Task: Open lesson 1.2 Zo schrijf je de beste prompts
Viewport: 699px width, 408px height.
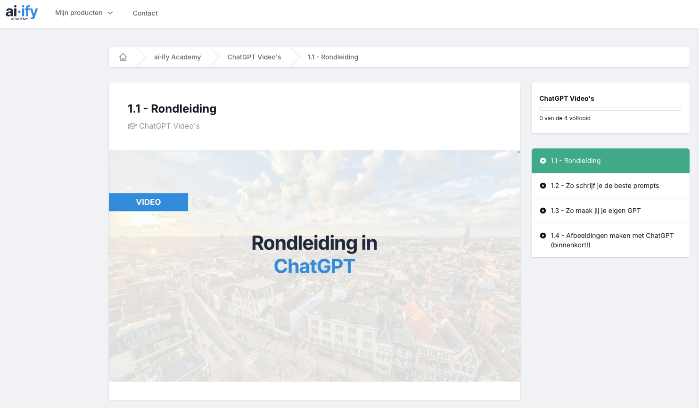Action: [x=605, y=186]
